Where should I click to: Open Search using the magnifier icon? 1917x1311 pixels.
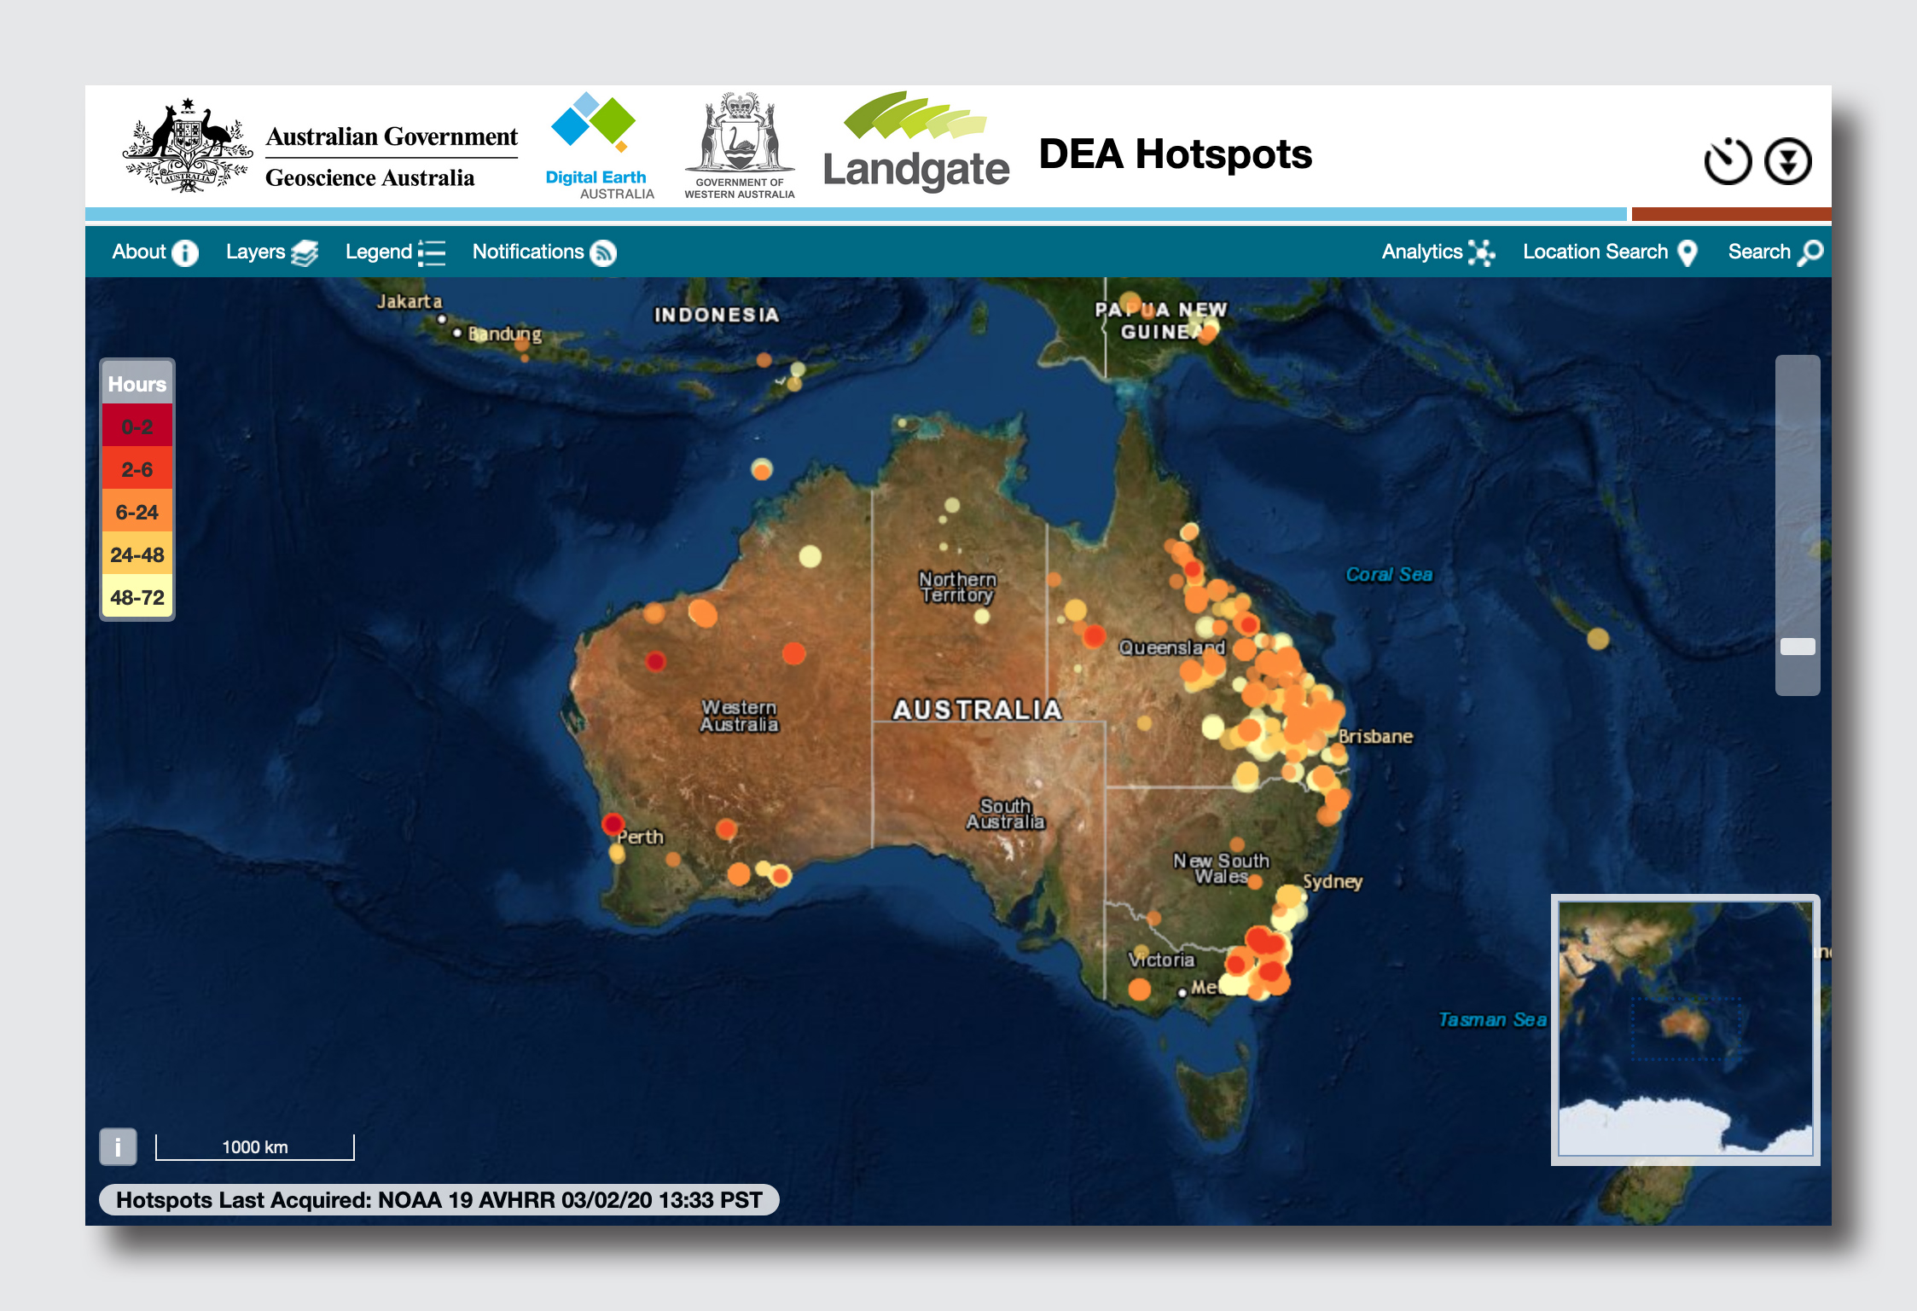tap(1810, 252)
